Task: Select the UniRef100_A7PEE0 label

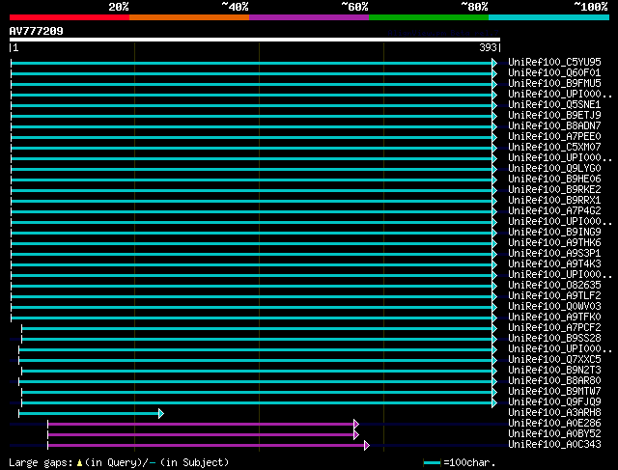Action: [554, 137]
